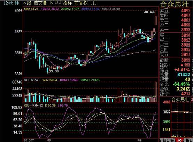The height and width of the screenshot is (142, 193).
Task: Click the 3819 price axis label
Action: pyautogui.click(x=18, y=32)
